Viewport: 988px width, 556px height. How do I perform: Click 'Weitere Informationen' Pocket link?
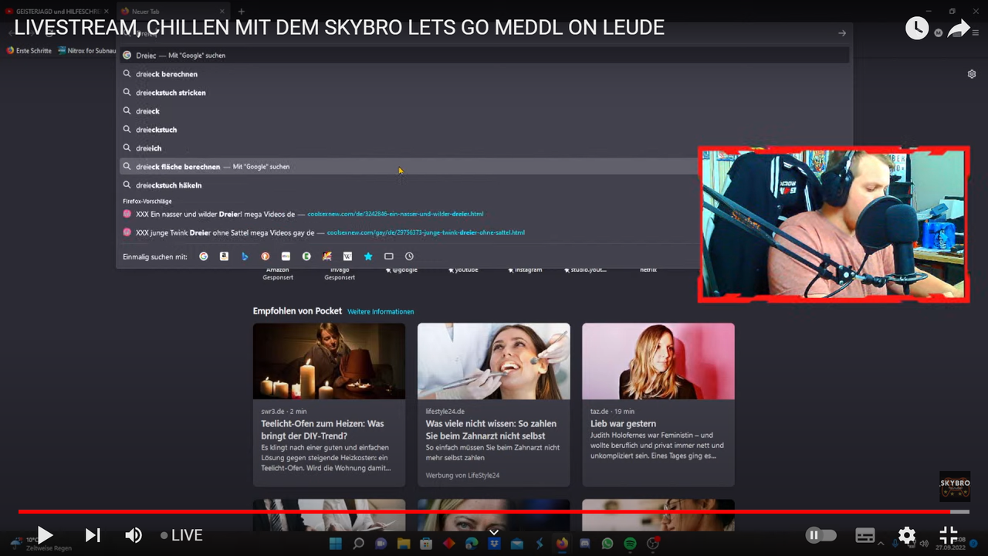(381, 312)
